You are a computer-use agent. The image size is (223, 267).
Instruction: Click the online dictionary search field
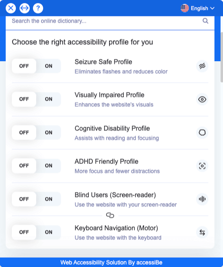(110, 21)
